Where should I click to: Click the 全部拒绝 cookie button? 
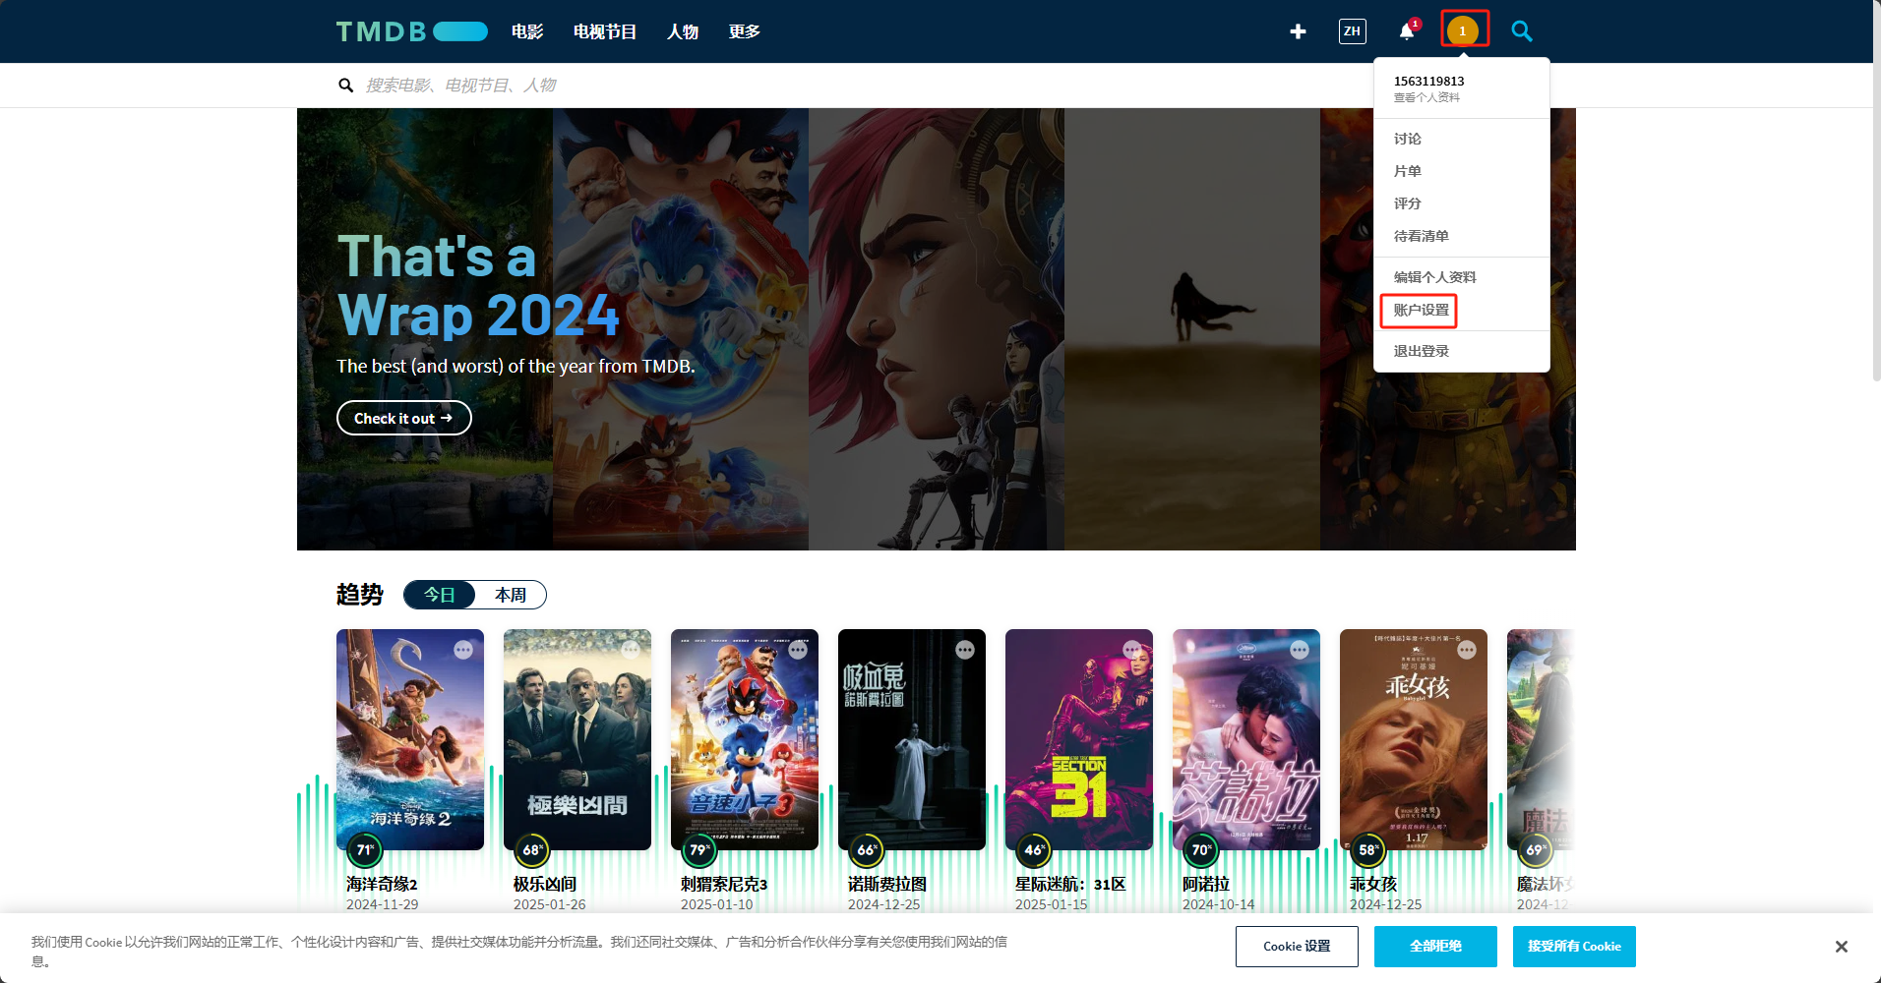pos(1435,946)
